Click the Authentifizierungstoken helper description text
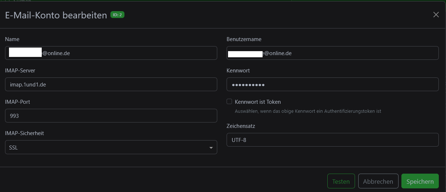Viewport: 446px width, 192px height. 308,111
